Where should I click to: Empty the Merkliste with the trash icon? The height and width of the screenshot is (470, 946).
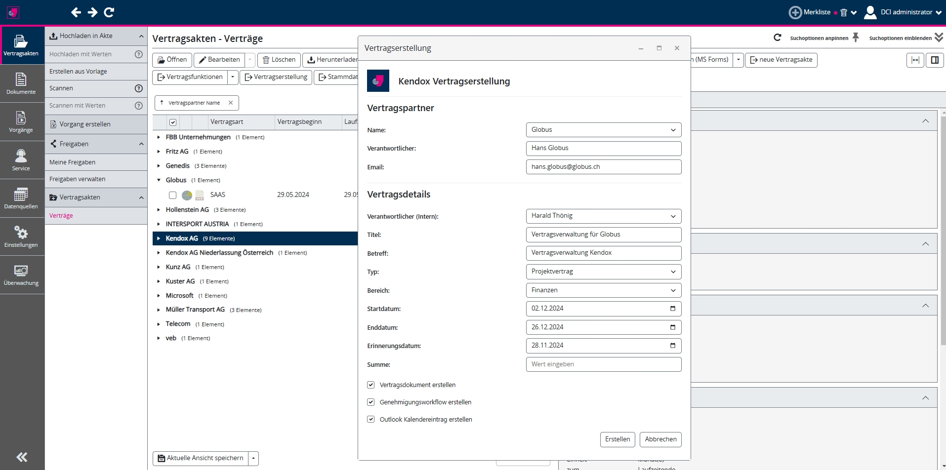844,13
